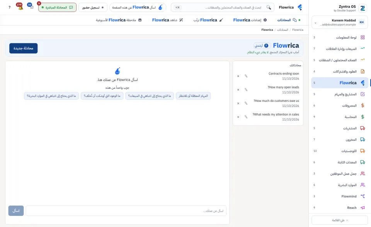This screenshot has height=227, width=371.
Task: Open the شاهد Flowrica tab
Action: 167,20
